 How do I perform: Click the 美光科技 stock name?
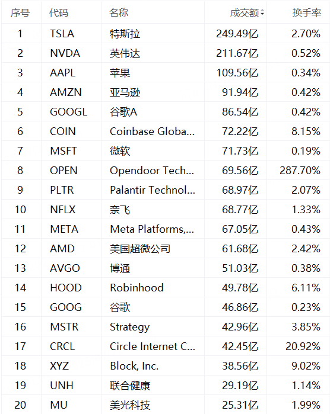pyautogui.click(x=130, y=405)
